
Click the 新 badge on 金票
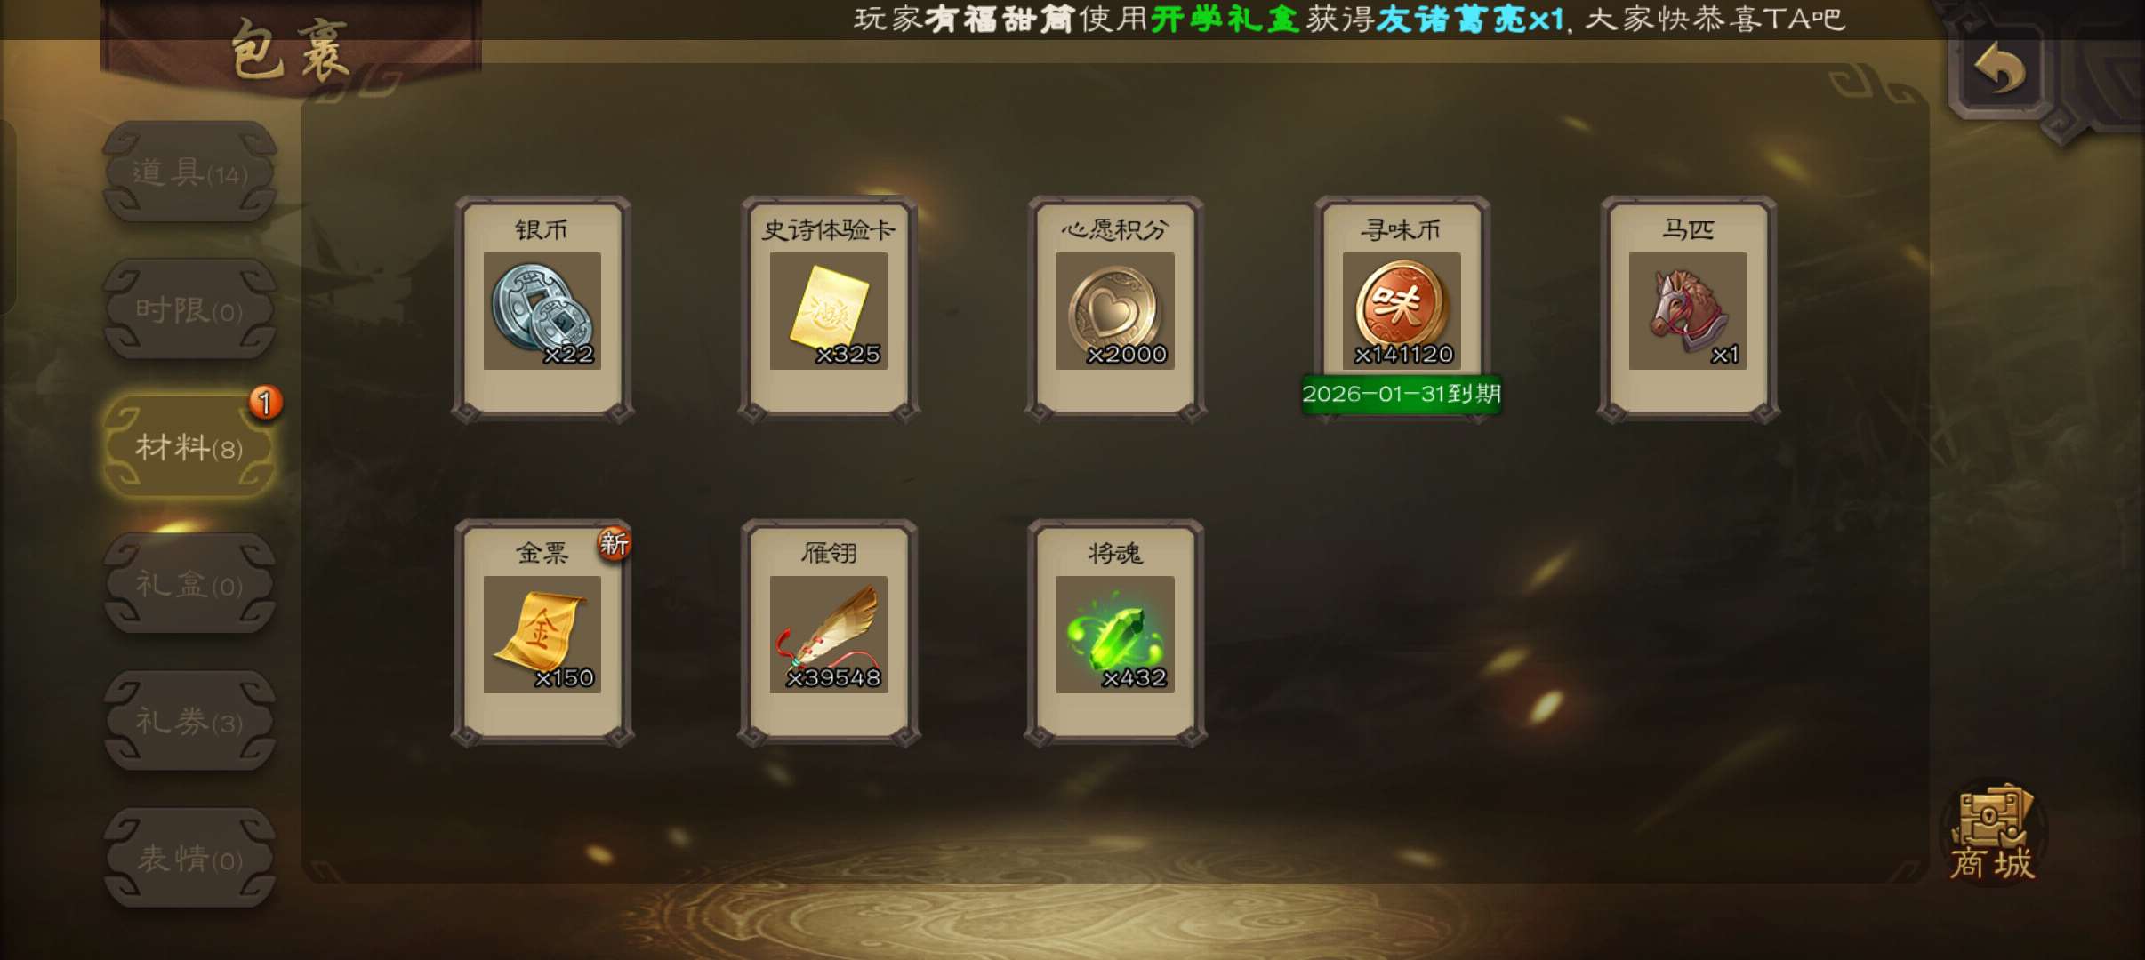coord(614,542)
